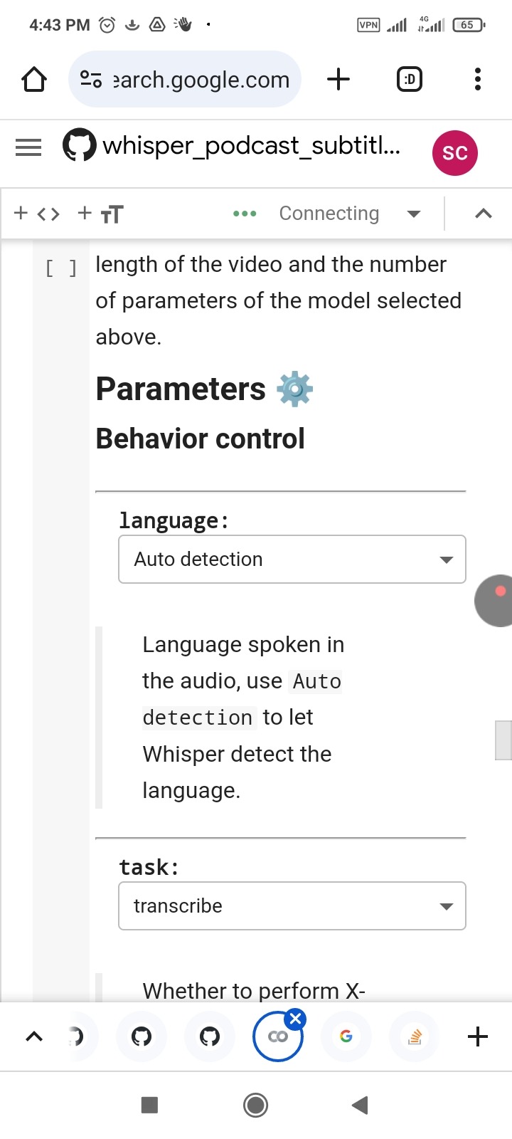This screenshot has width=512, height=1139.
Task: Switch to the Google tab
Action: click(346, 1036)
